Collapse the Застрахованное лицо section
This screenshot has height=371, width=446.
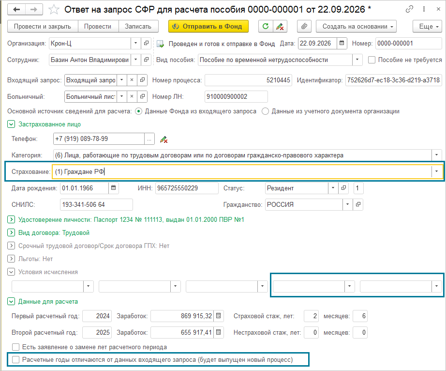coord(11,124)
